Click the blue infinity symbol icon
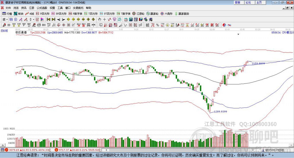This screenshot has width=294, height=158. tap(229, 25)
